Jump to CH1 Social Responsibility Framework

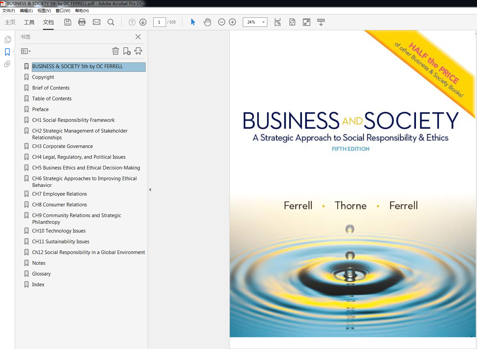click(73, 120)
